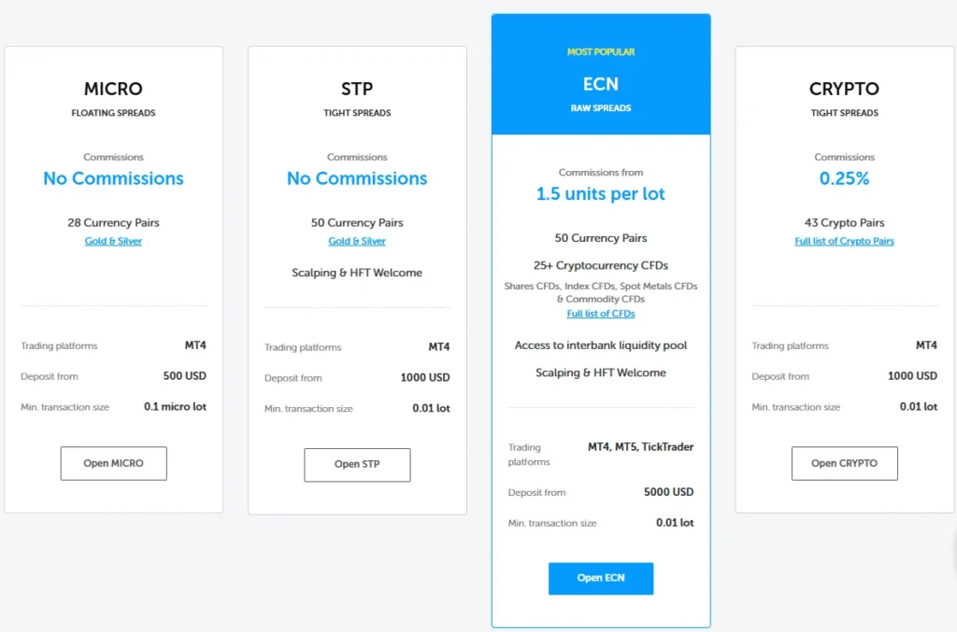Screen dimensions: 957x632
Task: Click the Open MICRO button
Action: tap(113, 462)
